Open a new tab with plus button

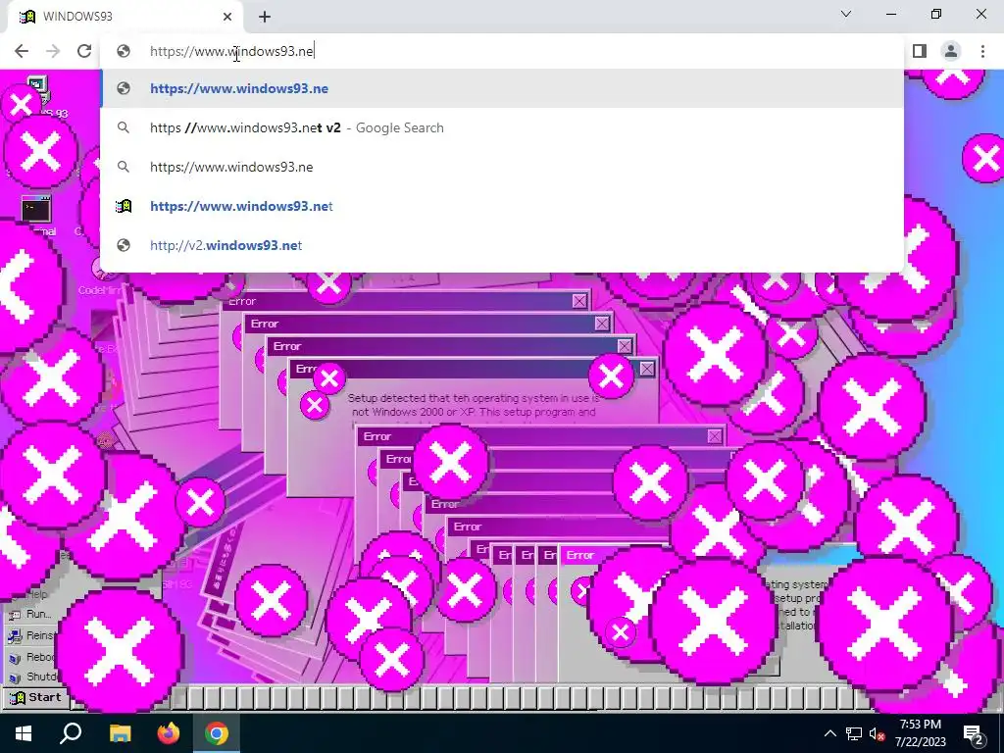pyautogui.click(x=265, y=17)
